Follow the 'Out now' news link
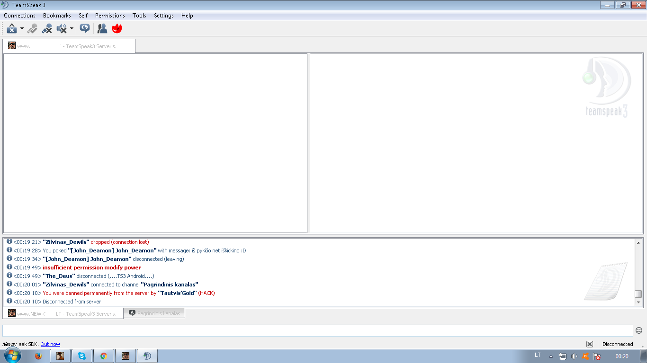 coord(50,344)
